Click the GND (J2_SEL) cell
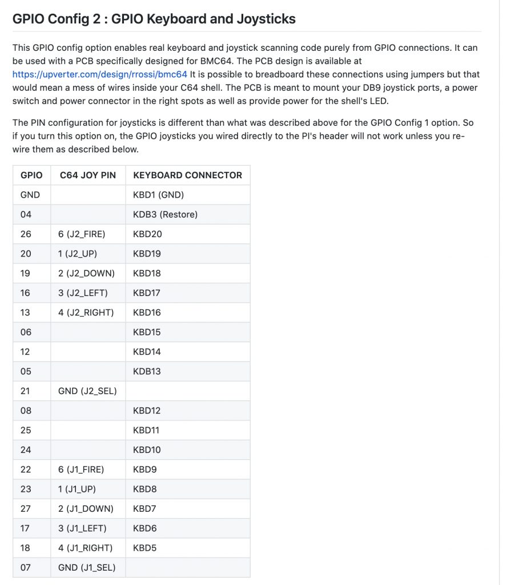The image size is (511, 585). click(88, 391)
